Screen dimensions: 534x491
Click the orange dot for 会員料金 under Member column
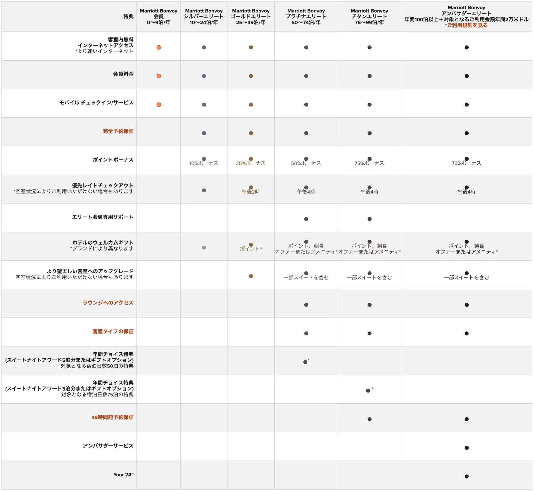tap(159, 76)
